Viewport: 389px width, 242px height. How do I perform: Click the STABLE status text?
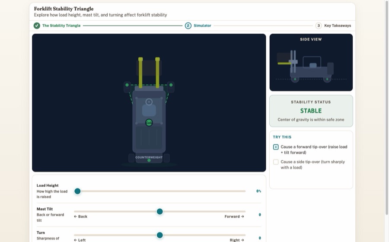(311, 111)
